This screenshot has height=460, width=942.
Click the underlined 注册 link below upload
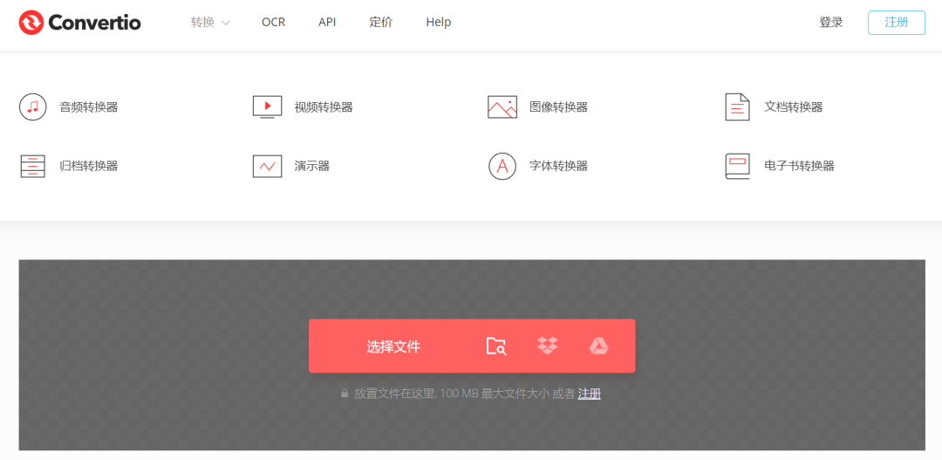point(589,394)
